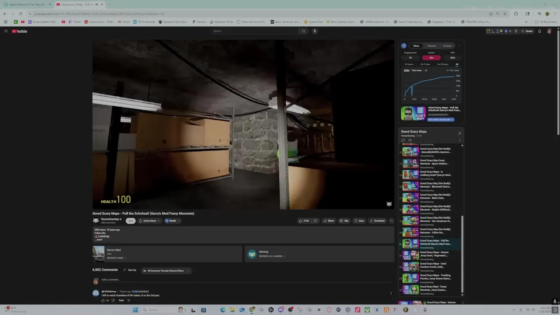
Task: Select the 1st 7 days range
Action: (x=425, y=64)
